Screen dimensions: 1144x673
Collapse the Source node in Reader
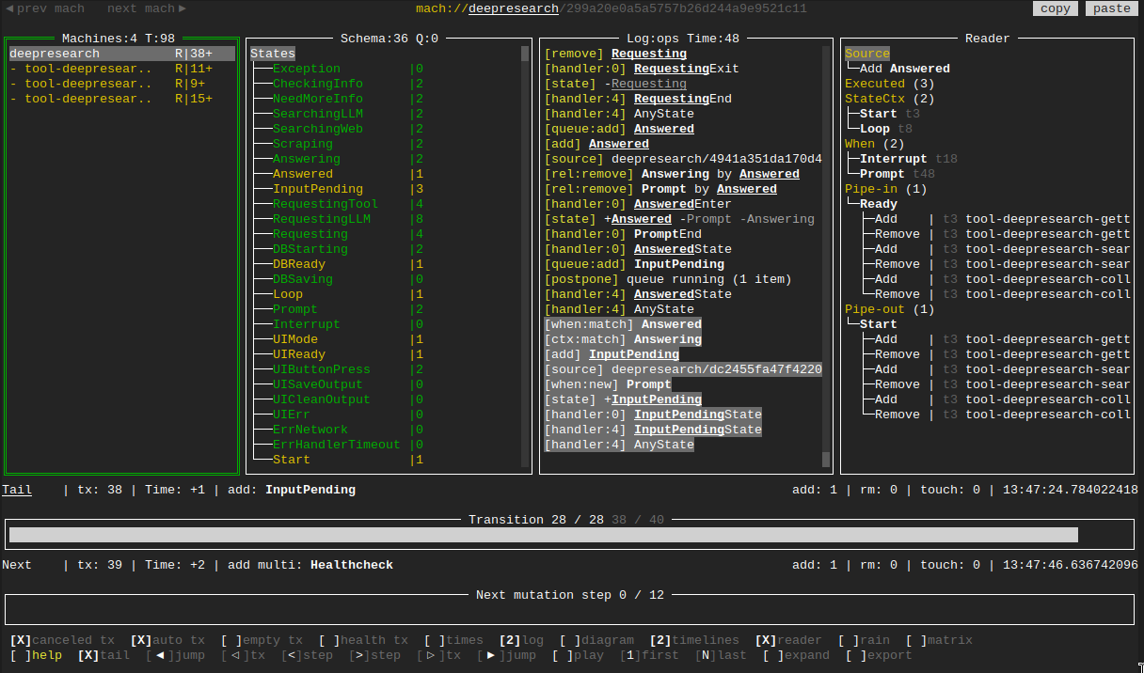(867, 54)
